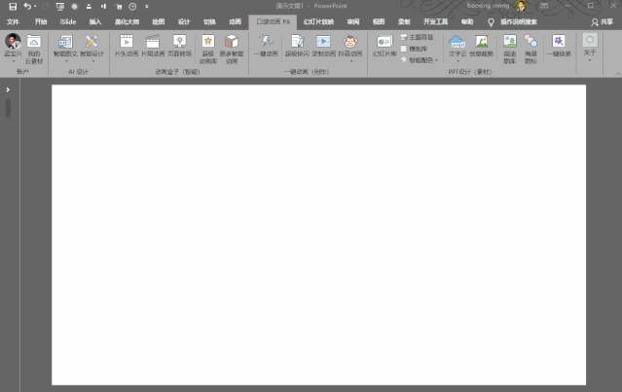Switch to the 幻灯片放映 tab

tap(318, 21)
